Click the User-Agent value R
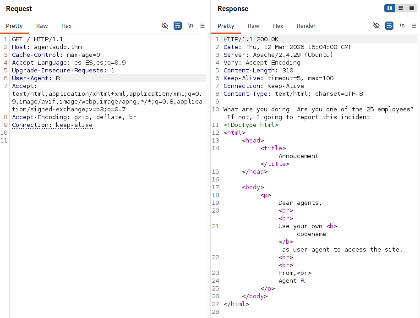This screenshot has height=318, width=420. 58,78
